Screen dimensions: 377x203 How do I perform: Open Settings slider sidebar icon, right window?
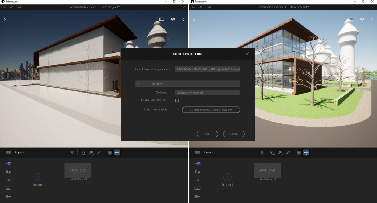(x=198, y=180)
